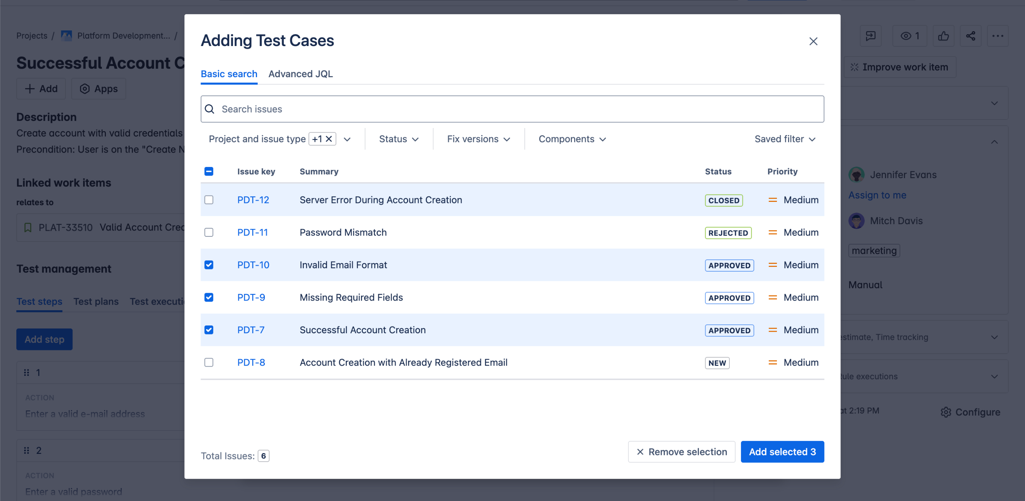1025x501 pixels.
Task: Click the marketing label tag
Action: (874, 251)
